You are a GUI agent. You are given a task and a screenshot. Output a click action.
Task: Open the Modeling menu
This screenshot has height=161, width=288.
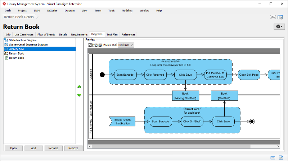click(x=127, y=10)
